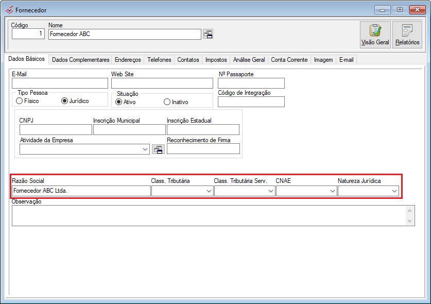
Task: Click the Fornecedor window title icon
Action: pyautogui.click(x=9, y=10)
